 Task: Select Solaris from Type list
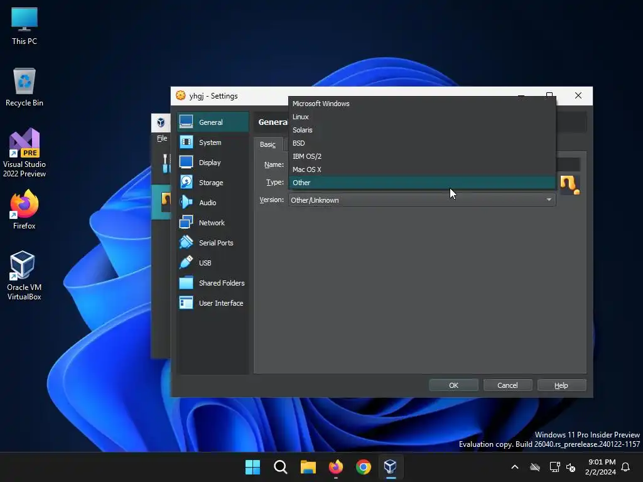tap(422, 130)
